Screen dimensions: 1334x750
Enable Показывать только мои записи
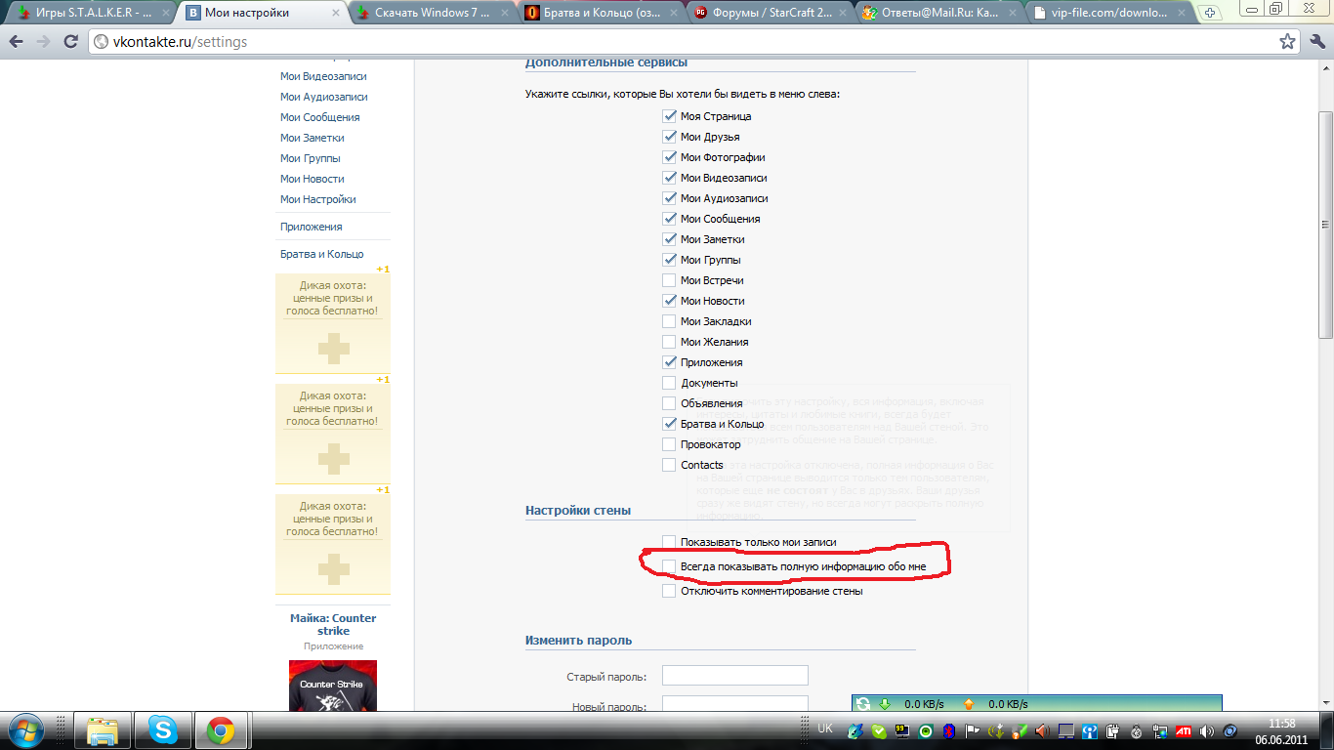tap(669, 542)
